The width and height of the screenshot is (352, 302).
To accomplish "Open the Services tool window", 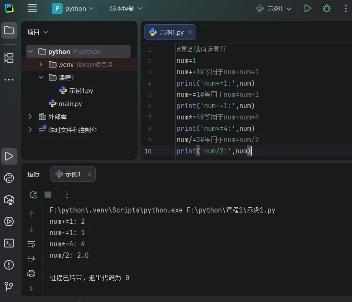I will [9, 221].
